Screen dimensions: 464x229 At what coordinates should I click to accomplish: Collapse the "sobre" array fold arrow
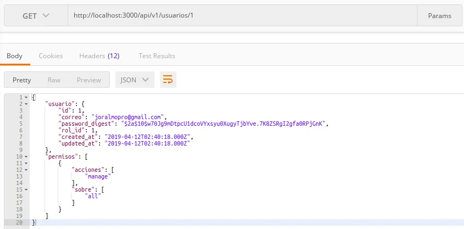click(26, 189)
